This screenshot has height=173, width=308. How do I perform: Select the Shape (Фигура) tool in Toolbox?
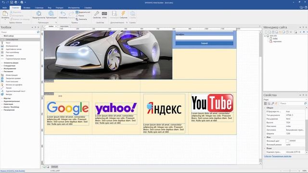pyautogui.click(x=9, y=94)
